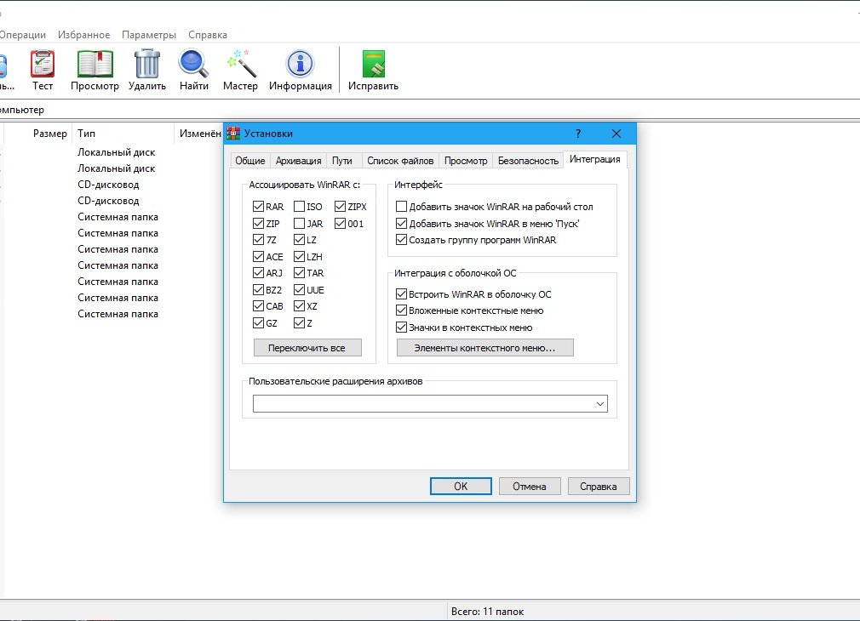
Task: Open the Архивация tab
Action: (x=298, y=161)
